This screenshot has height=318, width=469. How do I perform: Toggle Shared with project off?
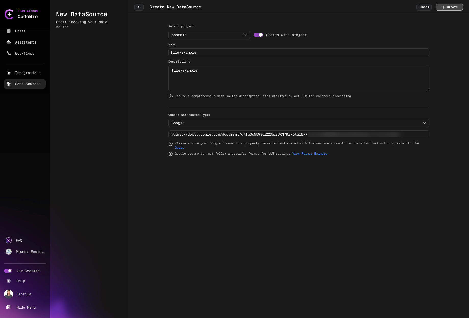pyautogui.click(x=258, y=35)
